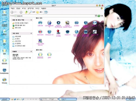Open the File (파일) menu
This screenshot has height=101, width=136.
pos(13,8)
